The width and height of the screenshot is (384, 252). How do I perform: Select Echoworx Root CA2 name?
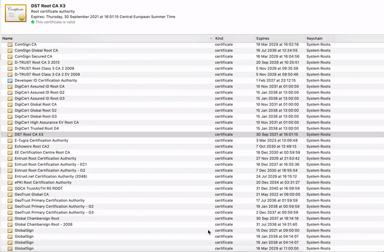pos(32,146)
